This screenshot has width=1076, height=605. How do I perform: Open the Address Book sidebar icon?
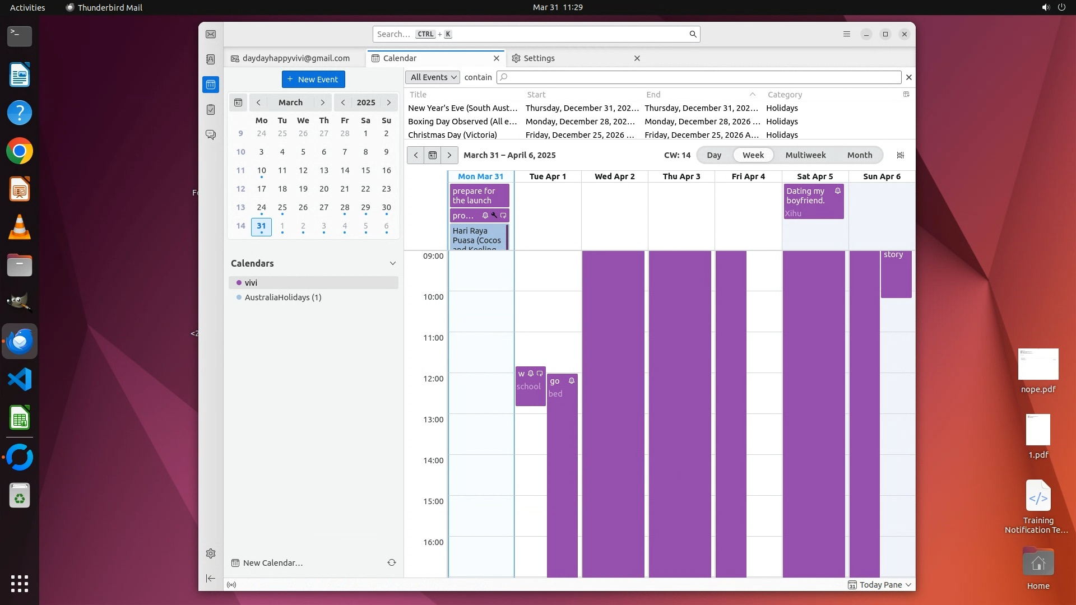211,59
